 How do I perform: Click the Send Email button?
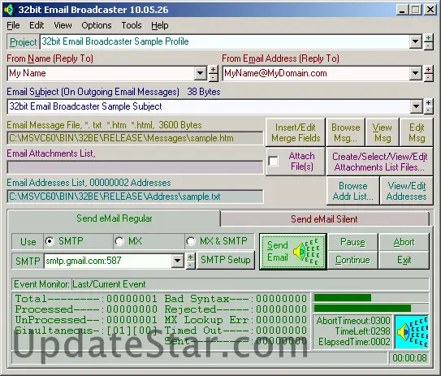pyautogui.click(x=292, y=252)
